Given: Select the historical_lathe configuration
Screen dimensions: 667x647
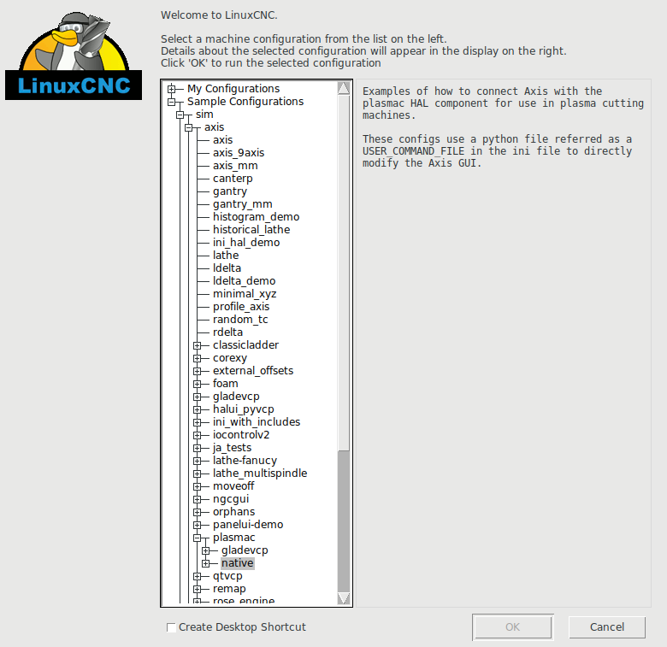Looking at the screenshot, I should click(251, 230).
